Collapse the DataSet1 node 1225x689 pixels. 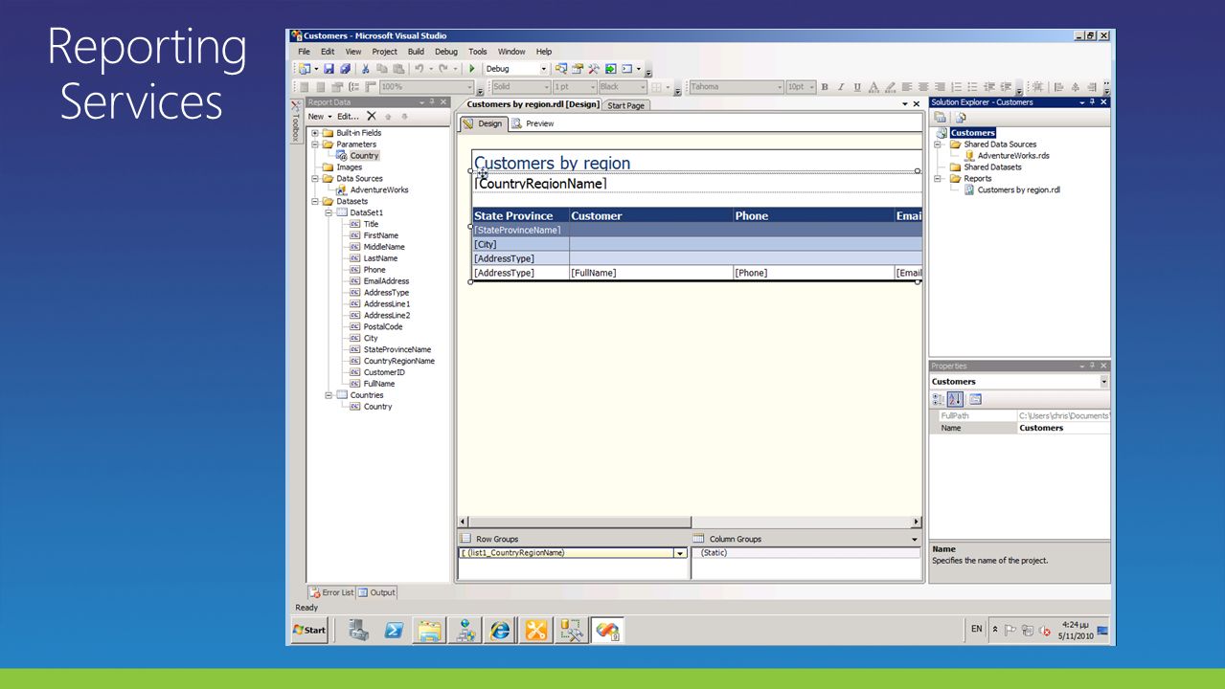coord(329,213)
